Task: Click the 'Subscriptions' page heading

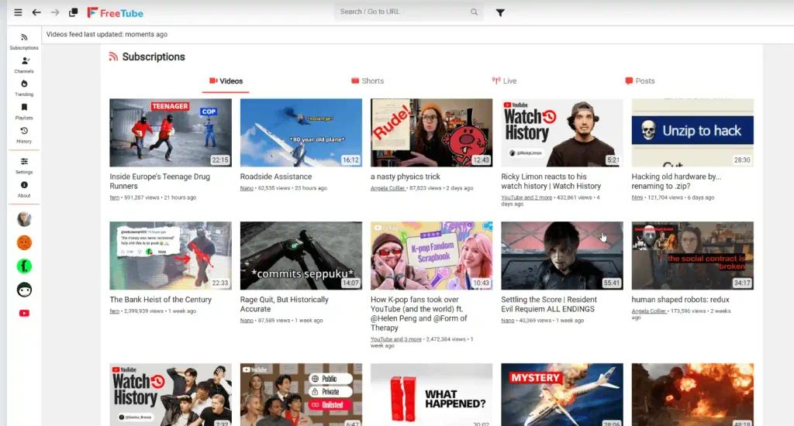Action: [154, 57]
